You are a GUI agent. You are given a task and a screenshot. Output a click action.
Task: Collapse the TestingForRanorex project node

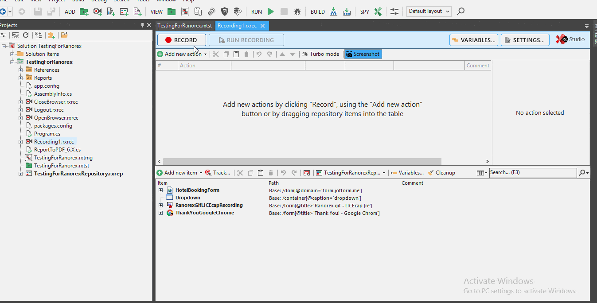[13, 62]
